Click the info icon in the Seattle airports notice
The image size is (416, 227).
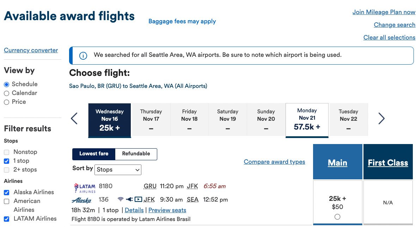click(83, 56)
